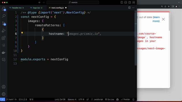Bookmark page with star icon in browser
Screen dimensions: 182x102
(x=169, y=7)
